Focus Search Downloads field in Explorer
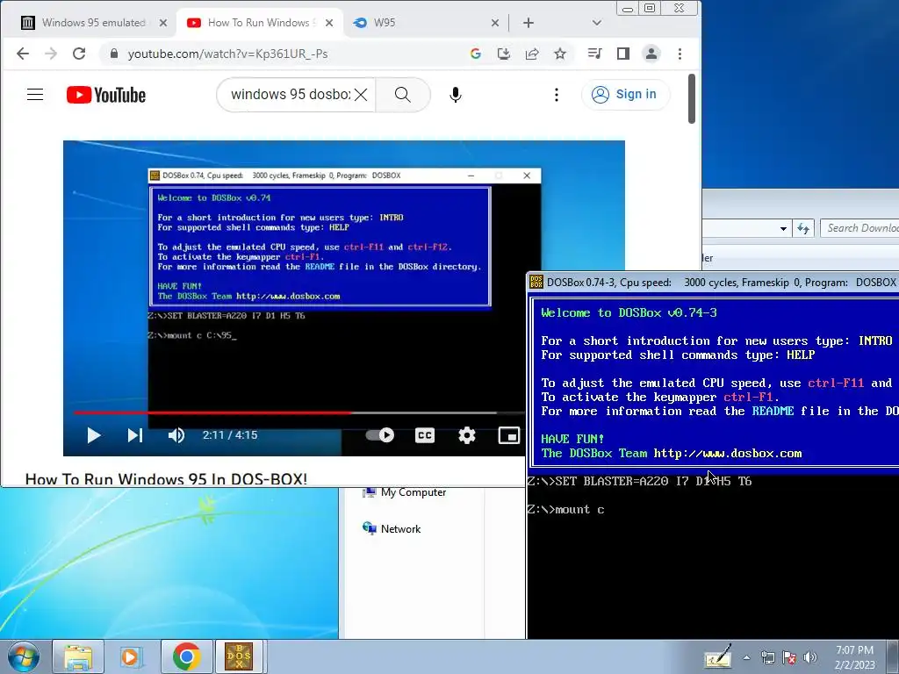This screenshot has height=674, width=899. coord(860,228)
